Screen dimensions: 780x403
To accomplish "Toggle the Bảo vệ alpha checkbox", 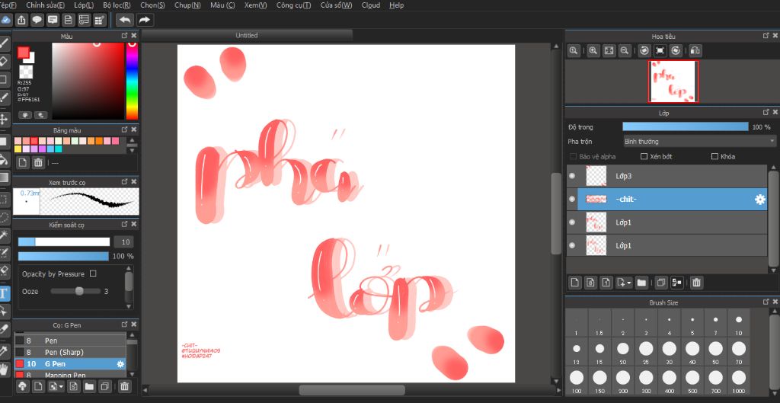I will [x=573, y=156].
